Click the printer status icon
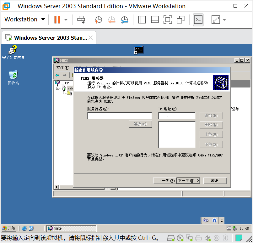The image size is (253, 243). pyautogui.click(x=198, y=238)
